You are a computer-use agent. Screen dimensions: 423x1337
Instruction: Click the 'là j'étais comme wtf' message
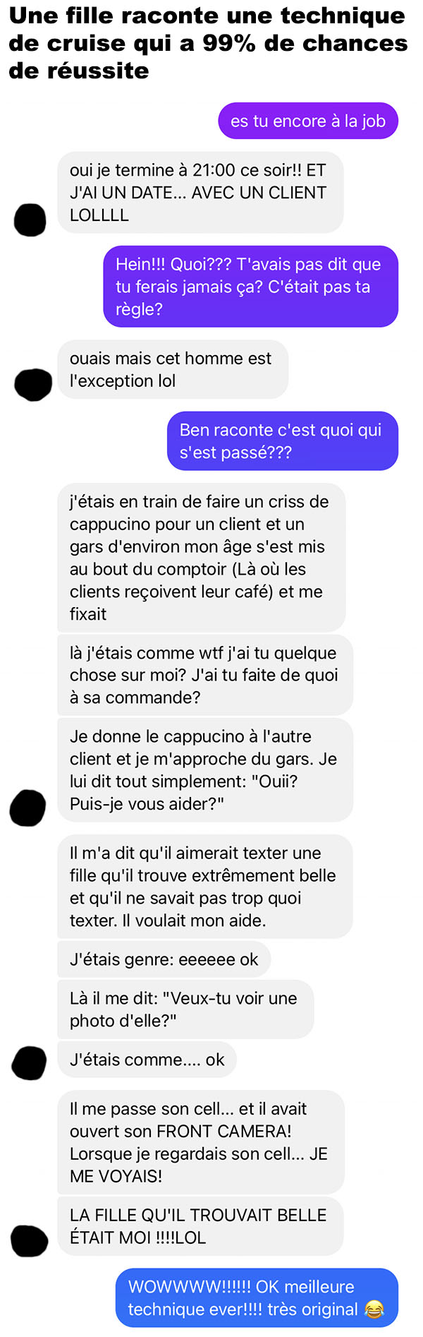click(205, 675)
